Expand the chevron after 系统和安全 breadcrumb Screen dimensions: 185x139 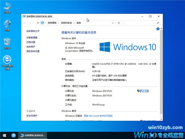tap(74, 23)
